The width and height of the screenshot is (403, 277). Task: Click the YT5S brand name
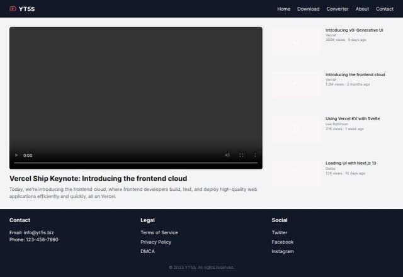click(x=26, y=9)
